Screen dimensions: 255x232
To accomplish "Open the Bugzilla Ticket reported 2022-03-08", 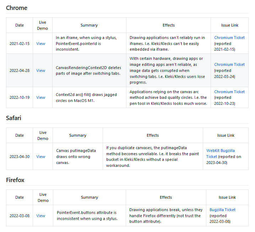I will tap(222, 210).
